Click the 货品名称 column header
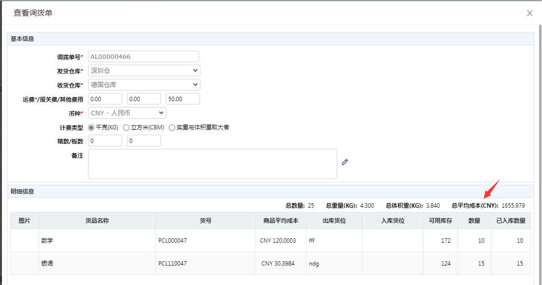 coord(97,220)
